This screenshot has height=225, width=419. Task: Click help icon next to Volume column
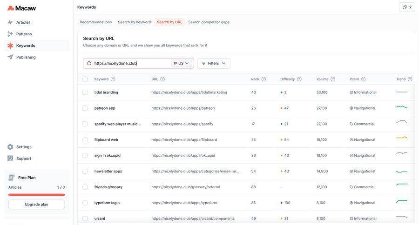333,79
